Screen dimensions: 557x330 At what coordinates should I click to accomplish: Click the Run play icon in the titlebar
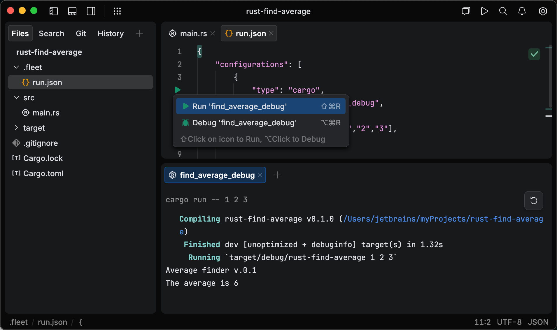click(x=484, y=11)
